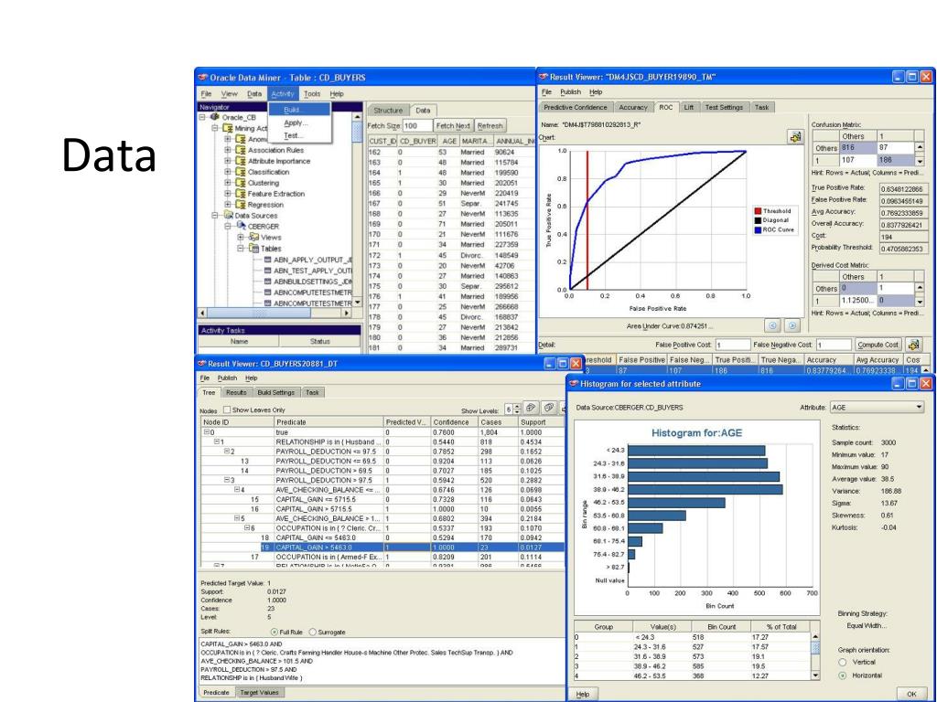Click the False Positive Cost field

[733, 345]
